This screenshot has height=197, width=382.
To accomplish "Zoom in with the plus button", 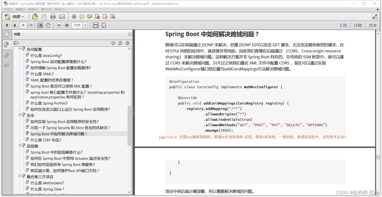I will pos(67,25).
